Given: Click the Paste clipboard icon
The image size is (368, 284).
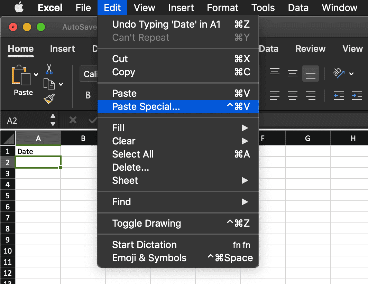Looking at the screenshot, I should click(x=21, y=76).
